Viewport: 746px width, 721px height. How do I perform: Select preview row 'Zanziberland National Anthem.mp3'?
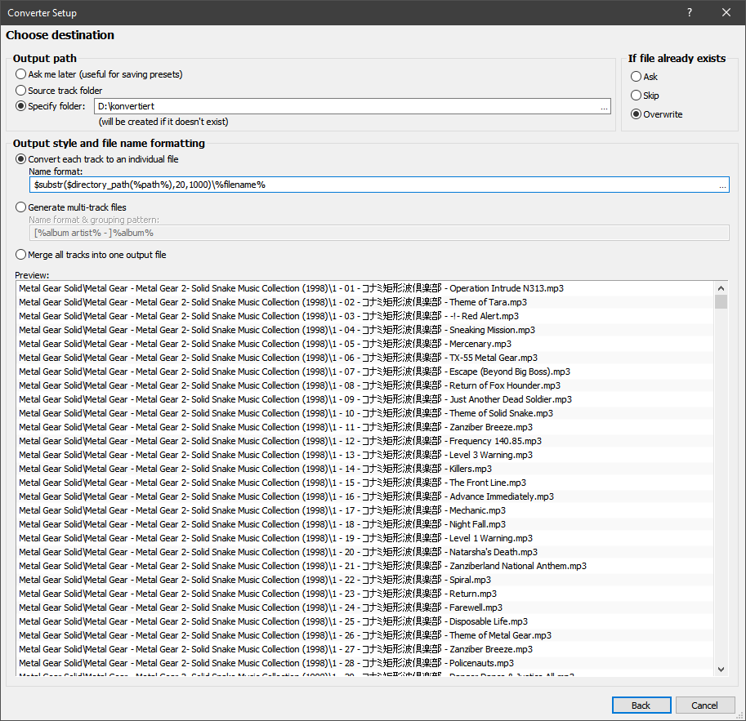click(365, 566)
